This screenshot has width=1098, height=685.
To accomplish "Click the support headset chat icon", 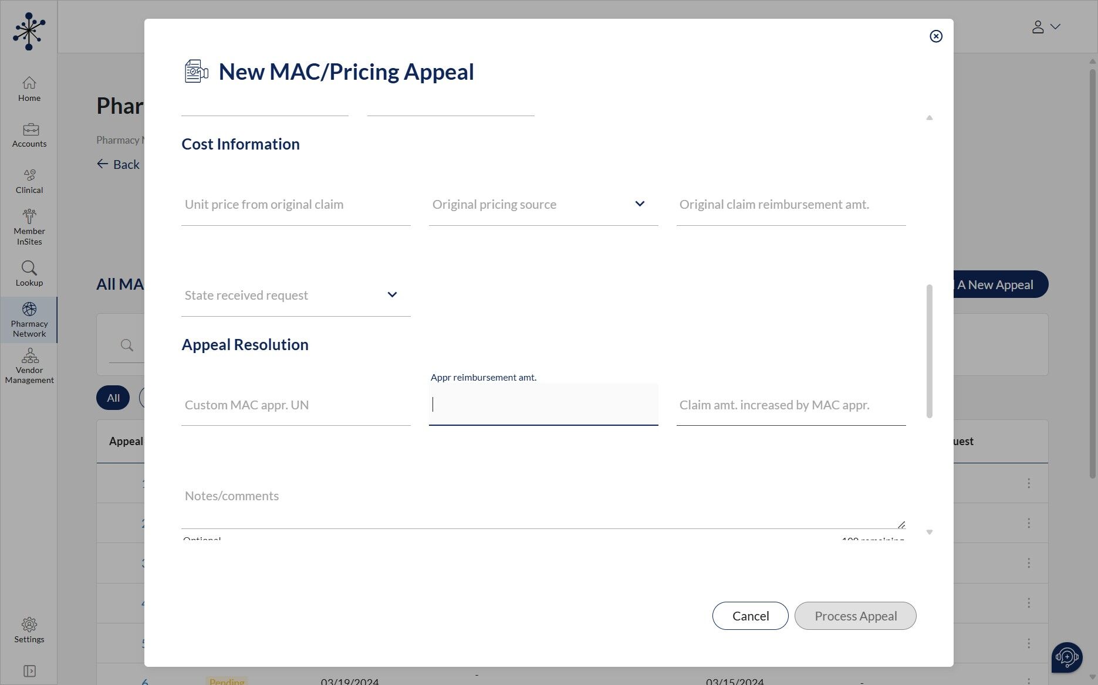I will click(1066, 657).
